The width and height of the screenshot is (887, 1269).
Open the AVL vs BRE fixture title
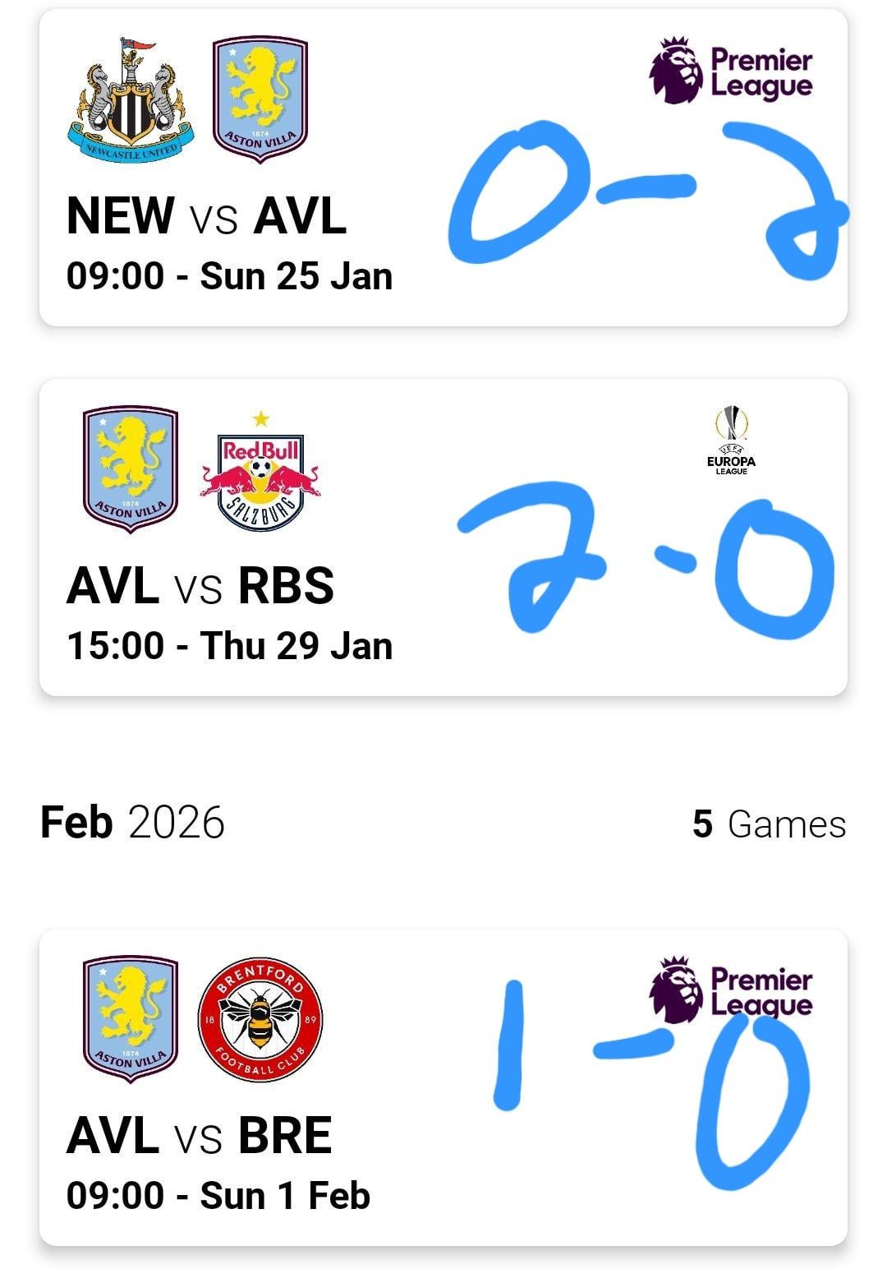click(199, 1136)
